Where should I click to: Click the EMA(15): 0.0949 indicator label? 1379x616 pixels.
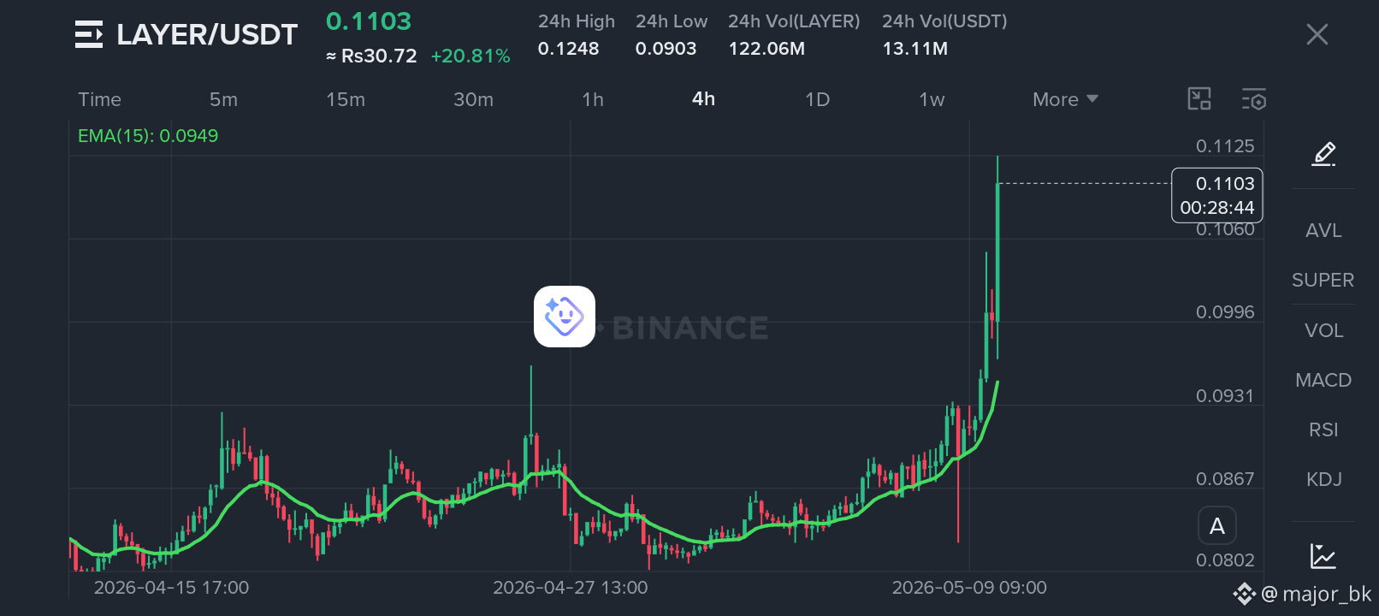(148, 135)
